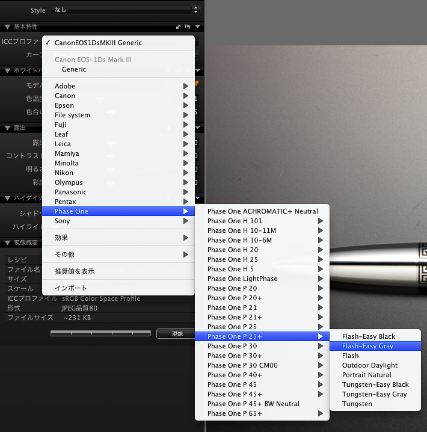Viewport: 427px width, 432px height.
Task: Click the reset arrow icon in 基本特性 header
Action: (188, 27)
